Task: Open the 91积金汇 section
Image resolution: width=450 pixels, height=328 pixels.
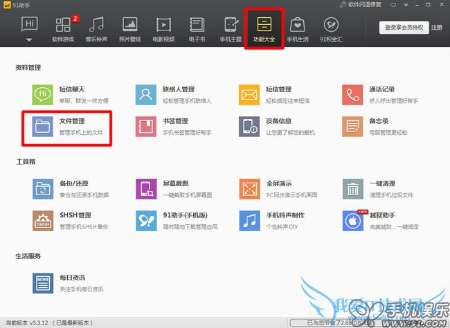Action: (331, 29)
